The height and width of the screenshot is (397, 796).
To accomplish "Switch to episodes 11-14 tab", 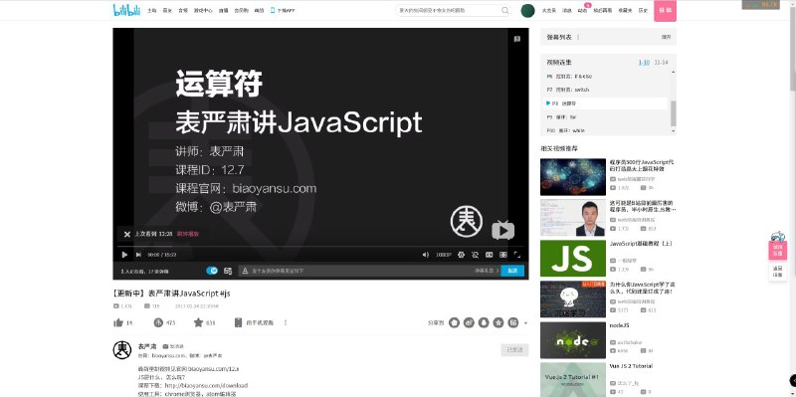I will click(x=661, y=63).
